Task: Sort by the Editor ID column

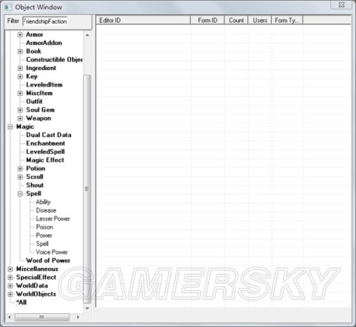Action: click(143, 20)
